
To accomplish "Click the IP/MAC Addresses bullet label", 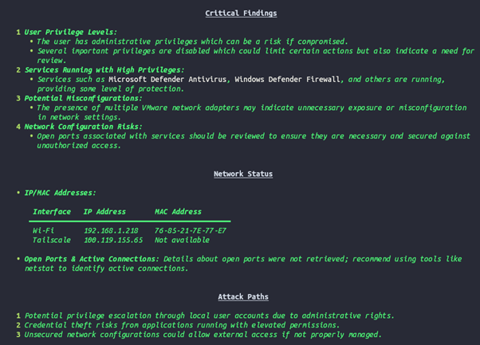I will click(60, 193).
